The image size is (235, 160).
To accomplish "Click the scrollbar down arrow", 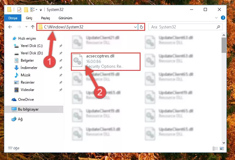I will (x=224, y=143).
